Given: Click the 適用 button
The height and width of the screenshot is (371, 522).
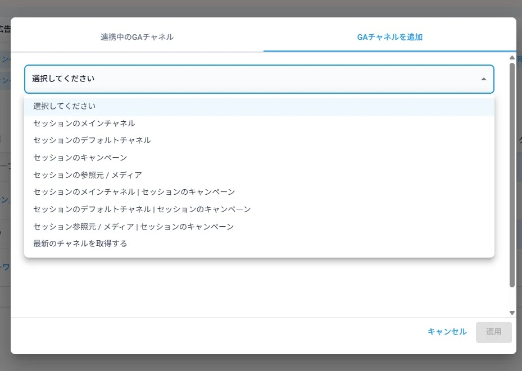Looking at the screenshot, I should tap(493, 332).
